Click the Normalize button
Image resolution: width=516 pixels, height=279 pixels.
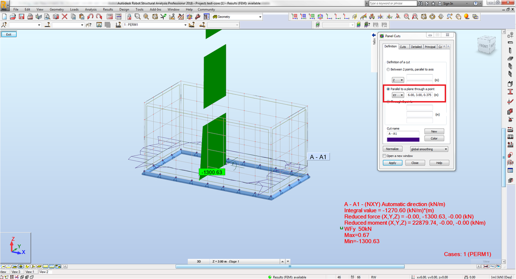pyautogui.click(x=392, y=149)
